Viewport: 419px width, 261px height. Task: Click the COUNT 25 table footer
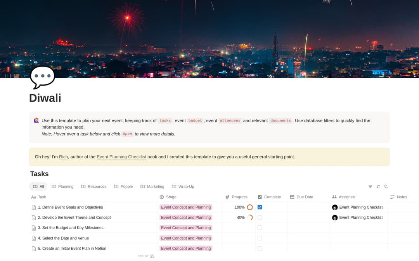[146, 256]
